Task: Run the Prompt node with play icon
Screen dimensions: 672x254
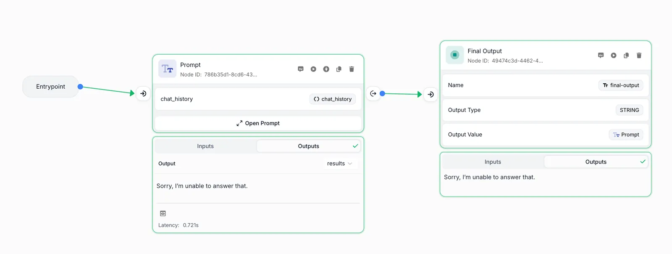Action: (x=313, y=69)
